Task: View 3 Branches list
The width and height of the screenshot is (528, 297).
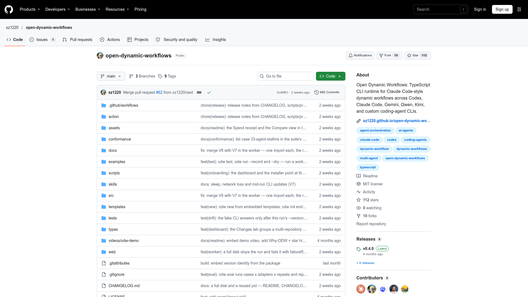Action: 142,76
